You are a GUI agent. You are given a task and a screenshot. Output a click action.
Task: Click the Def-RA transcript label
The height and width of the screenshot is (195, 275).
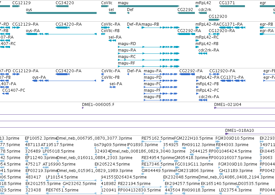tap(134, 24)
